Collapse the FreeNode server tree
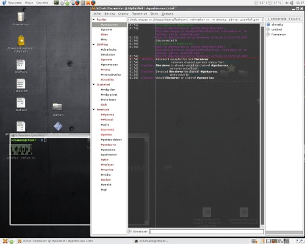Viewport: 305px width, 244px height. click(x=94, y=110)
